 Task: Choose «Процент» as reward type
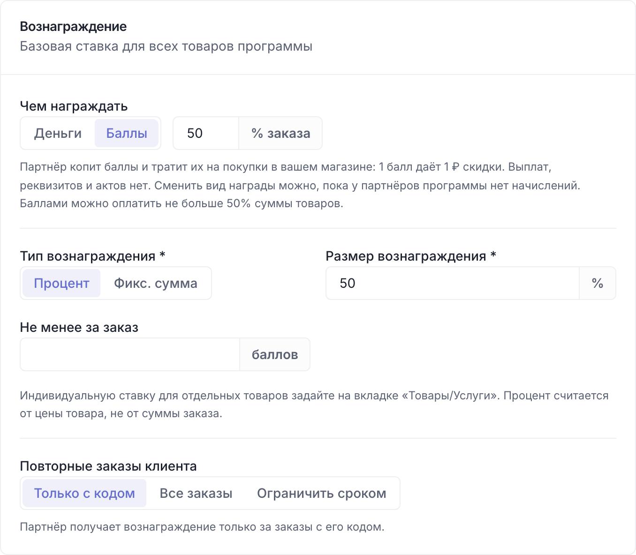61,283
